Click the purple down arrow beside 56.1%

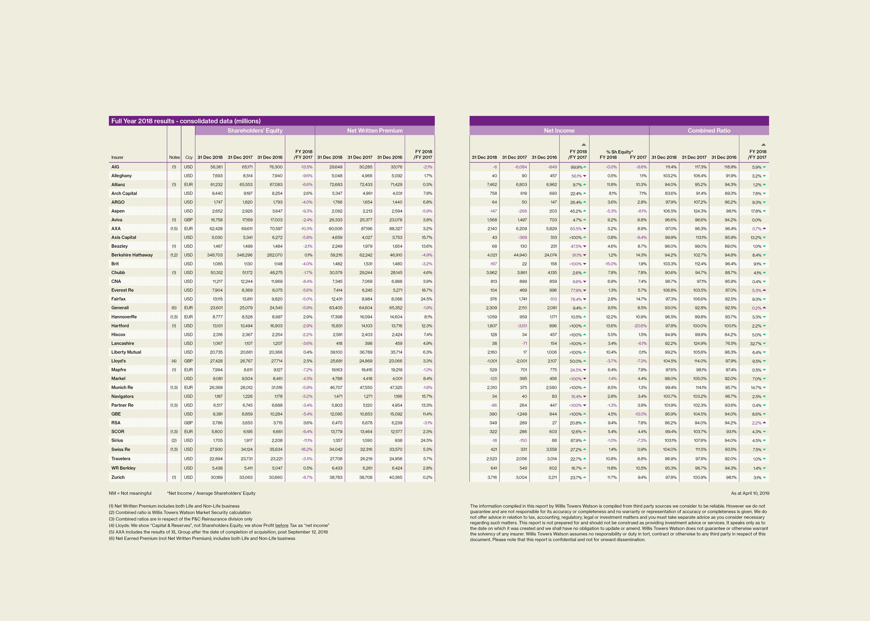[x=585, y=176]
